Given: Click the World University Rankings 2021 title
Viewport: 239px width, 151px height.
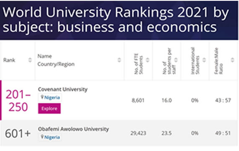Looking at the screenshot, I should click(116, 20).
